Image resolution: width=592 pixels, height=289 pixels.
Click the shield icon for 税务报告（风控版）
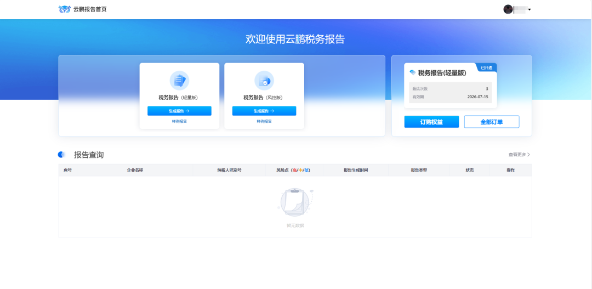264,81
